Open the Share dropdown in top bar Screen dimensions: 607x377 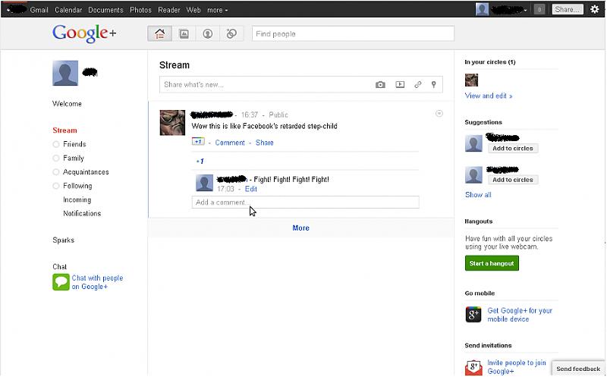tap(568, 10)
